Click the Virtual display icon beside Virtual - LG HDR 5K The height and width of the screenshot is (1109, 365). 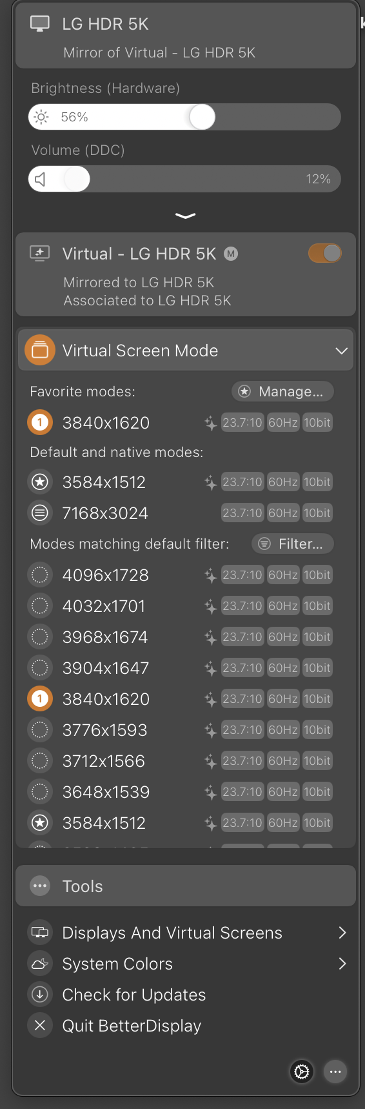(40, 254)
